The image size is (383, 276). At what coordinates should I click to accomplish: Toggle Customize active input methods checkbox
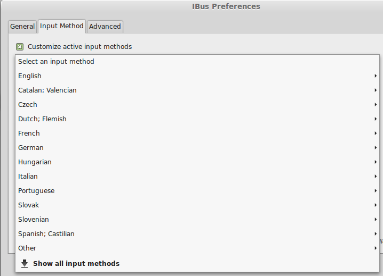[20, 46]
